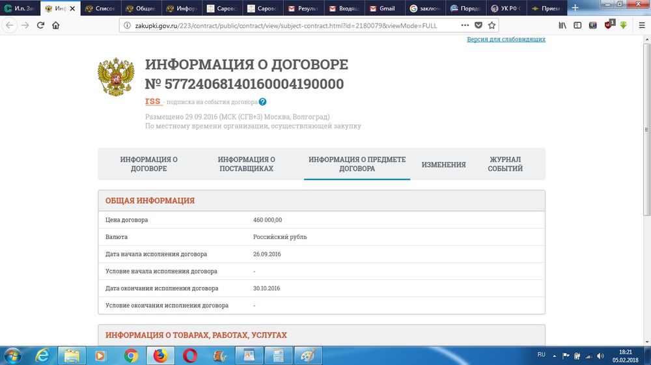Click the RSS subscription link
Image resolution: width=651 pixels, height=365 pixels.
point(153,101)
